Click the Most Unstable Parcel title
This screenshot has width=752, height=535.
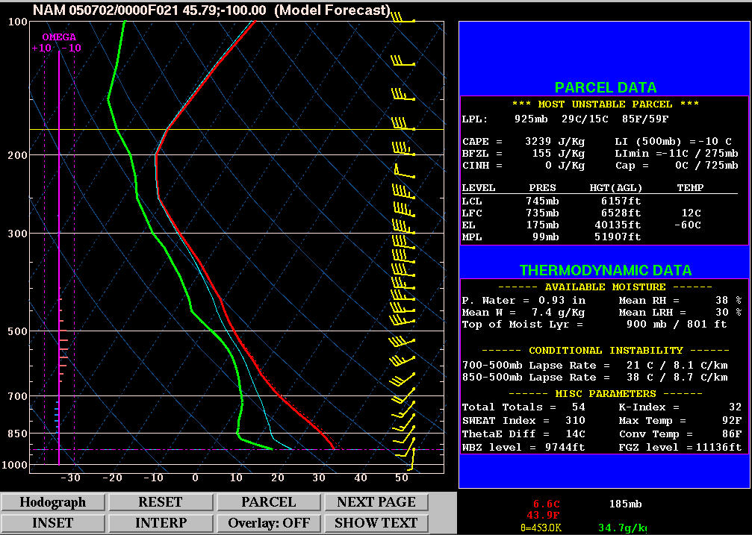point(605,104)
